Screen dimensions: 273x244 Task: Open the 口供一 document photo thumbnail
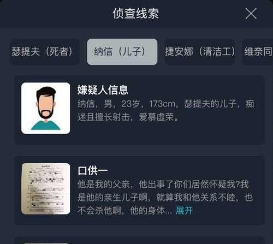46,189
